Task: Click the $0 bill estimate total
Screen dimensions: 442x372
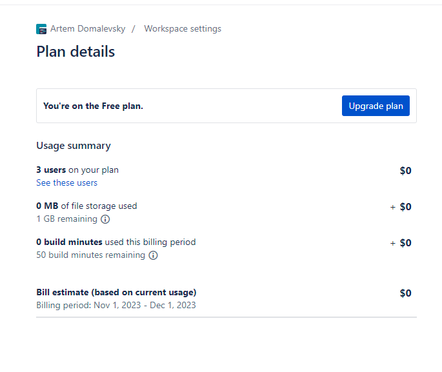Action: tap(405, 293)
